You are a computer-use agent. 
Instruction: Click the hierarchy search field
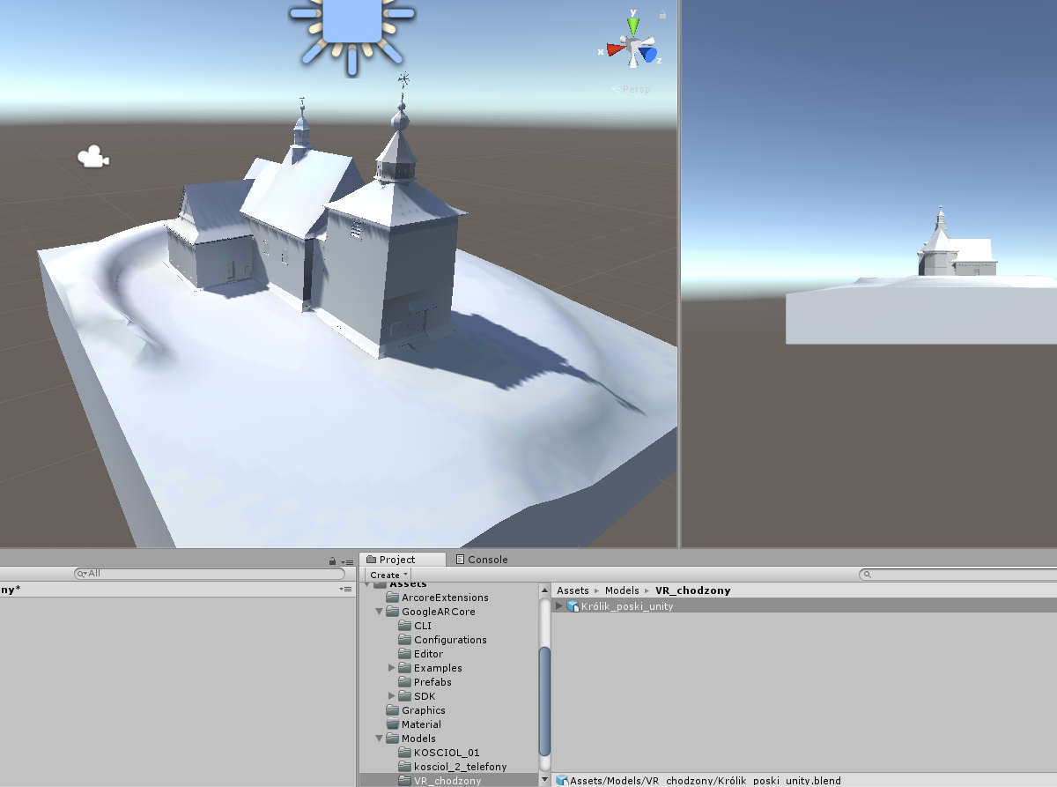coord(211,574)
